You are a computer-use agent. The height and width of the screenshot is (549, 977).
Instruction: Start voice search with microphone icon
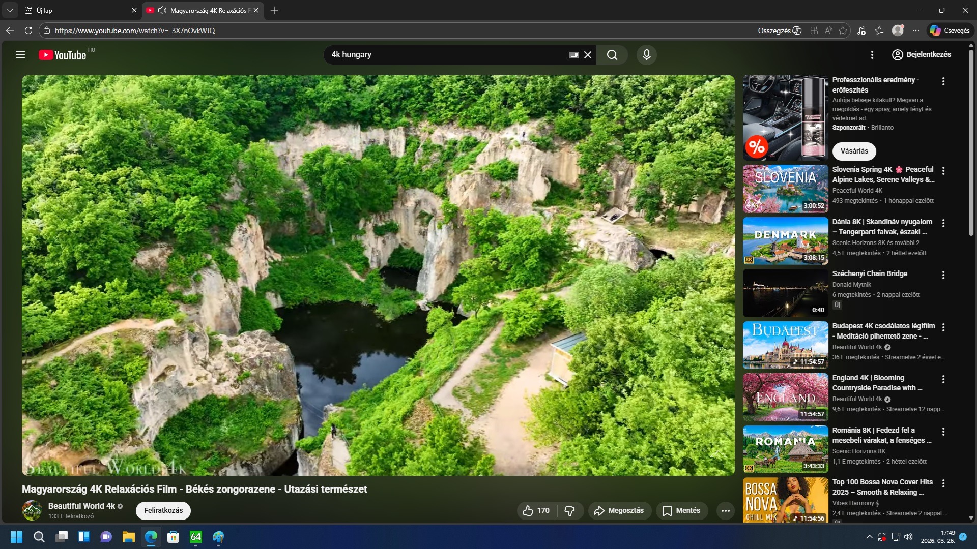(646, 55)
